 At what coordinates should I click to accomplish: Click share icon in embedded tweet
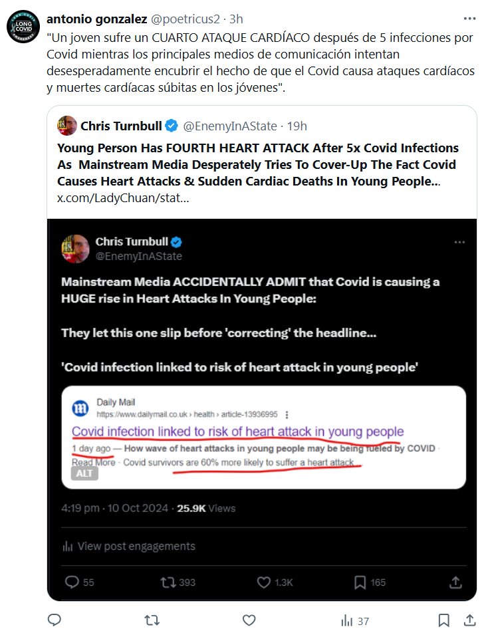point(456,582)
